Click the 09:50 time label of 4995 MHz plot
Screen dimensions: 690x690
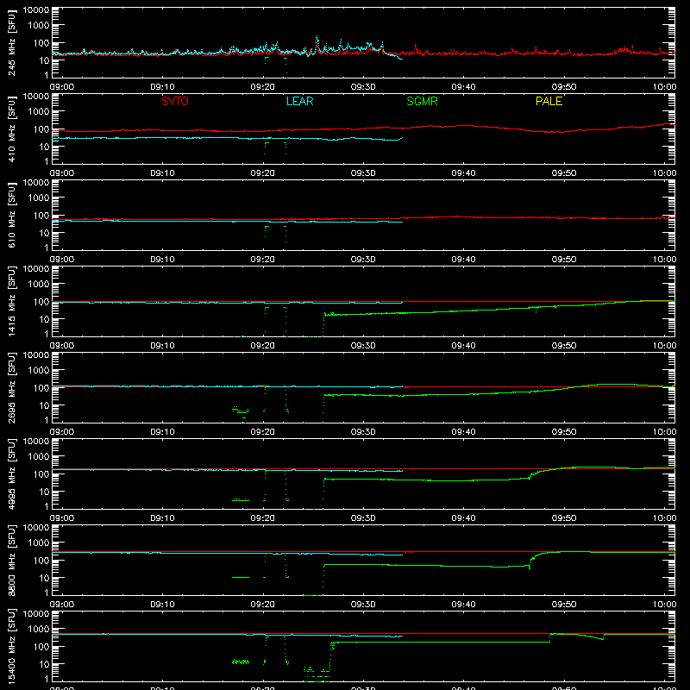tap(564, 518)
